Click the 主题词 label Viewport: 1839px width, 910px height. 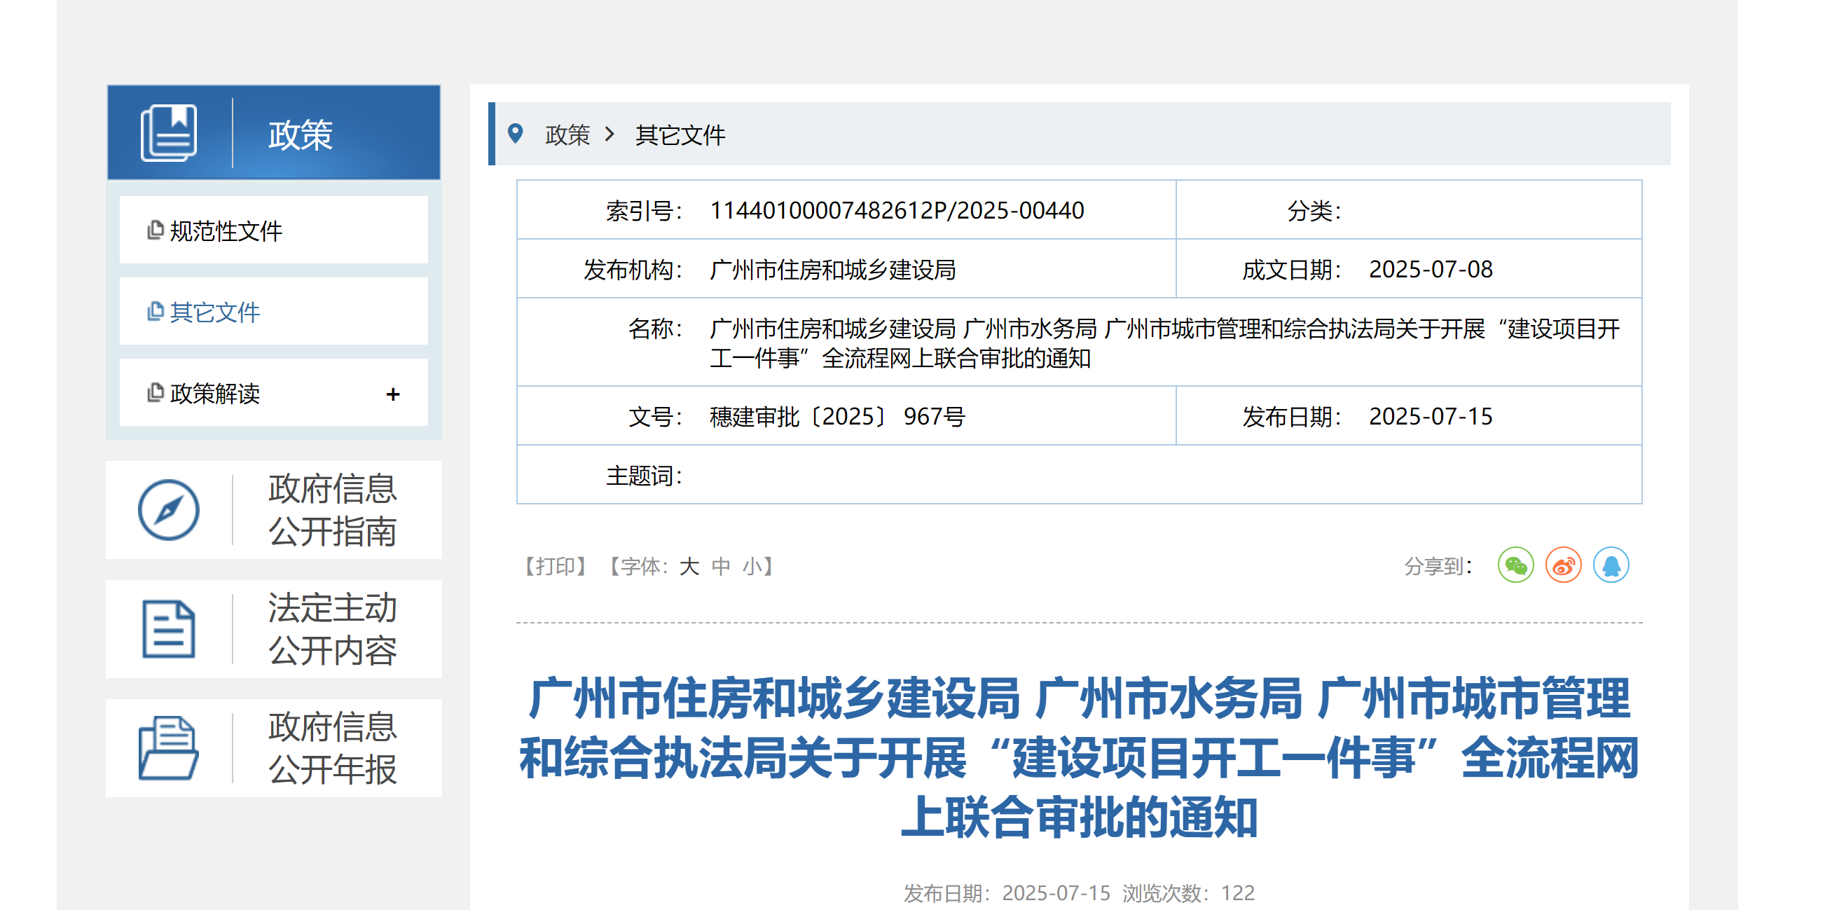pyautogui.click(x=644, y=476)
